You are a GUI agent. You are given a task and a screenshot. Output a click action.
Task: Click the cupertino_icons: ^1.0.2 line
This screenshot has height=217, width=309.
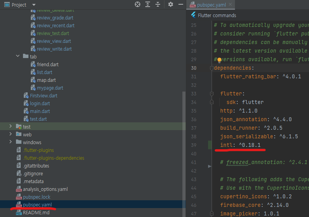tap(256, 196)
